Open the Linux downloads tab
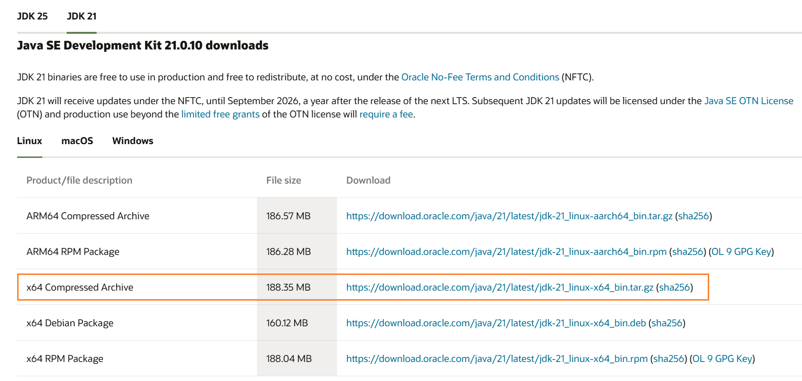This screenshot has height=381, width=802. [x=30, y=141]
